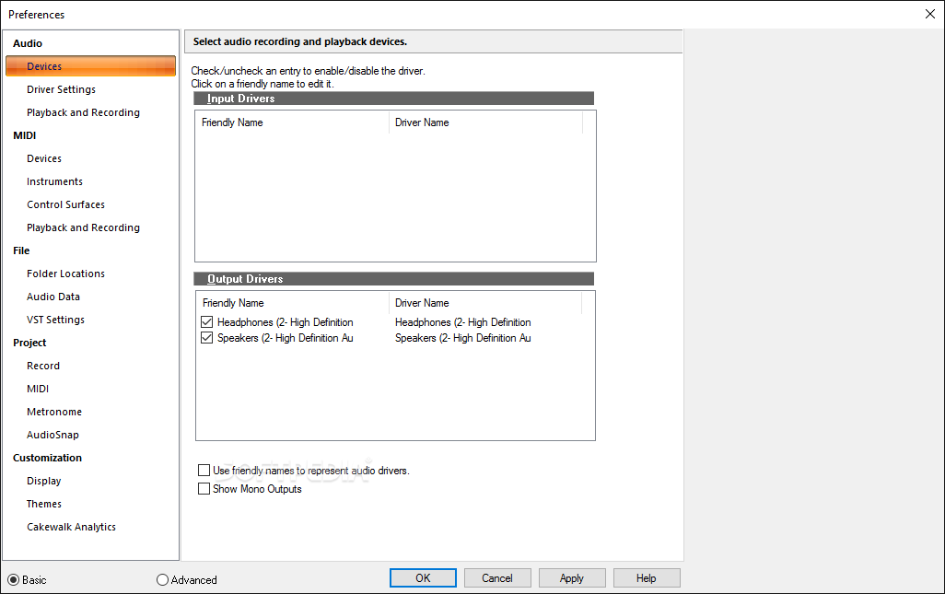Open Audio Playback and Recording page
945x594 pixels.
[x=83, y=112]
